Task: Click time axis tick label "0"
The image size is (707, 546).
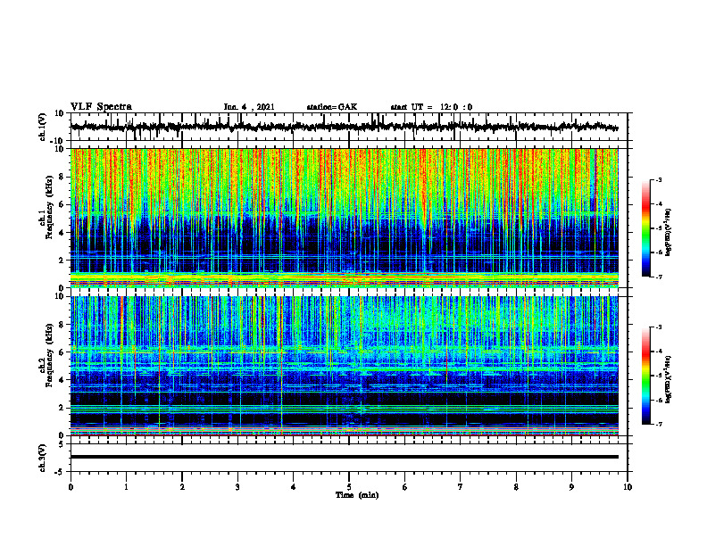Action: pyautogui.click(x=71, y=487)
